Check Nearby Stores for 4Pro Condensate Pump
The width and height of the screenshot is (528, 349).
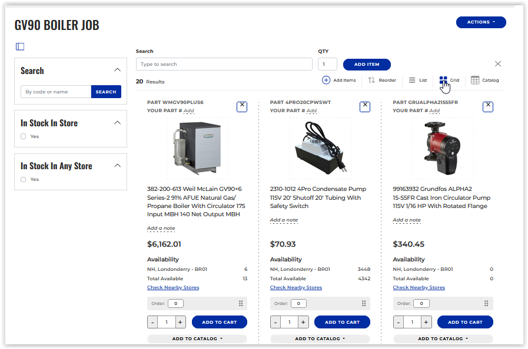click(296, 287)
